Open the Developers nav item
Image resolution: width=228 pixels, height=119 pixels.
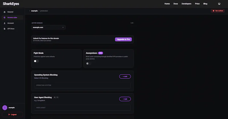click(x=186, y=4)
